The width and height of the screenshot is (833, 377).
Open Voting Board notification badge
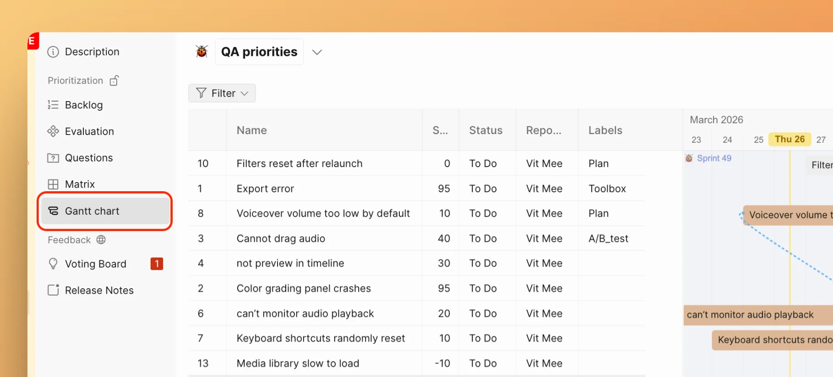pos(157,264)
